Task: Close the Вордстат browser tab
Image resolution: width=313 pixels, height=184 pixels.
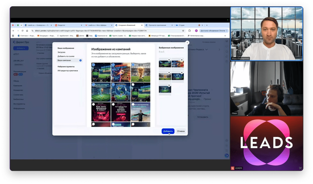Action: tap(81, 25)
